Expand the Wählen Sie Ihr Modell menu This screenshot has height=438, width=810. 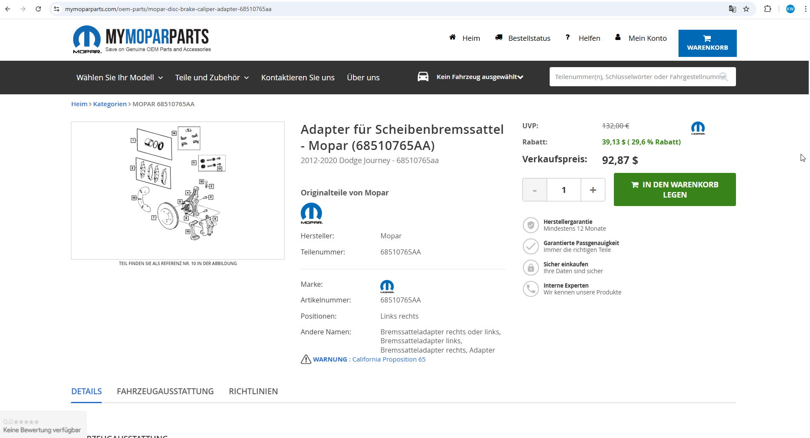[x=120, y=78]
